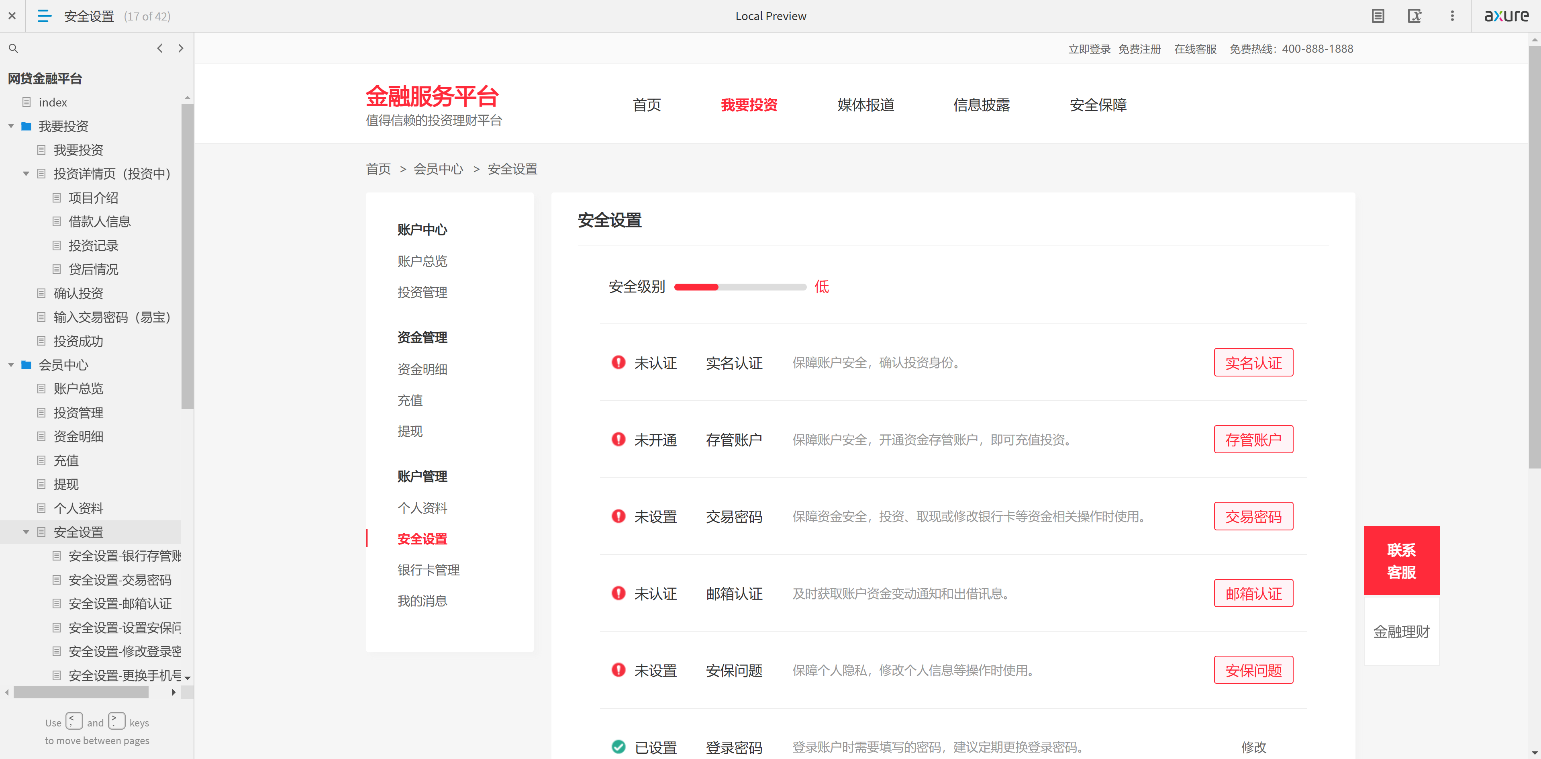This screenshot has height=759, width=1541.
Task: Click the 安全级别 progress bar
Action: click(740, 287)
